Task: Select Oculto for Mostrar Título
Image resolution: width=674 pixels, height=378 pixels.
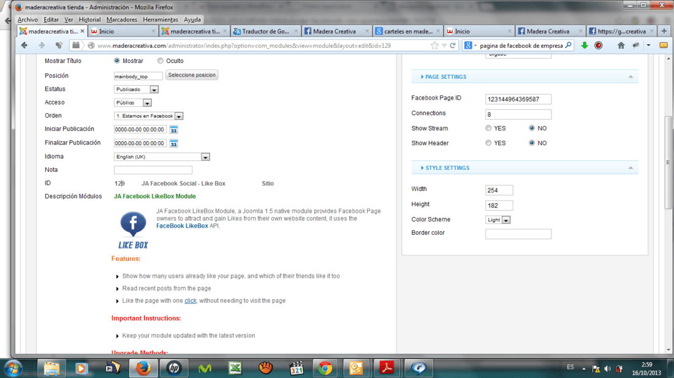Action: coord(161,61)
